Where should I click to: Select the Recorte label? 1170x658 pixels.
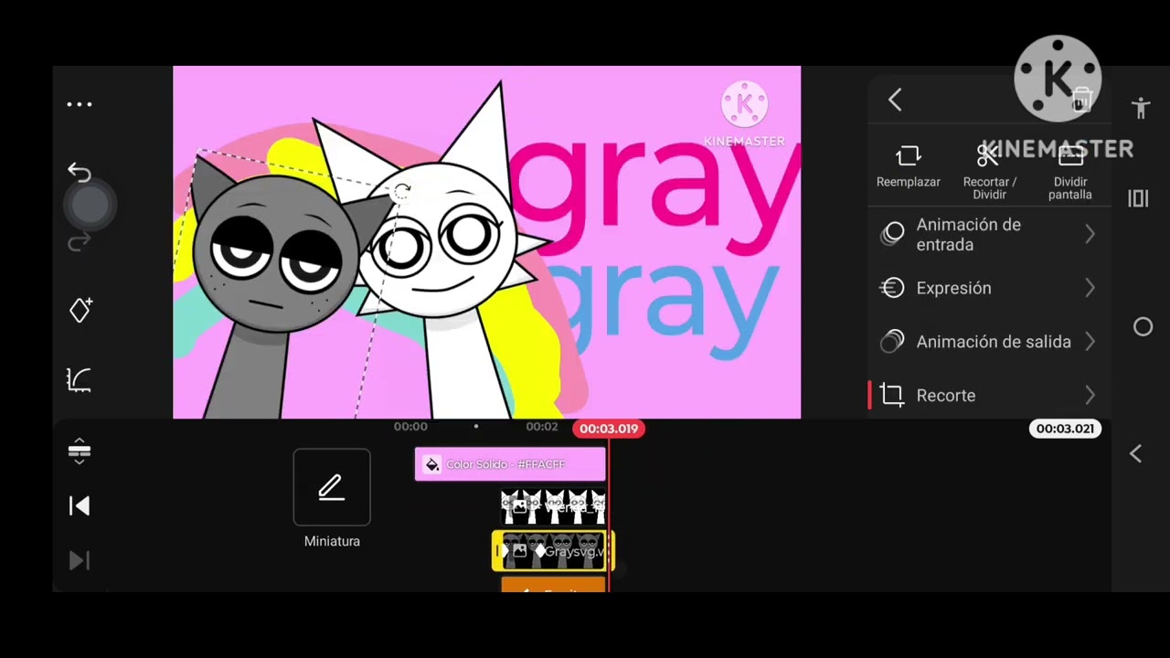[x=946, y=396]
